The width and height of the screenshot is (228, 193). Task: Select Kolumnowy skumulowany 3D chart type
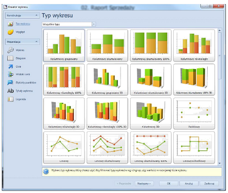point(150,79)
